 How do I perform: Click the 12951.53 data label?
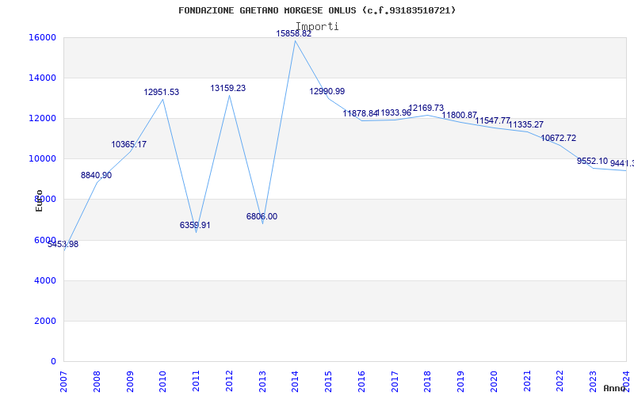point(162,92)
